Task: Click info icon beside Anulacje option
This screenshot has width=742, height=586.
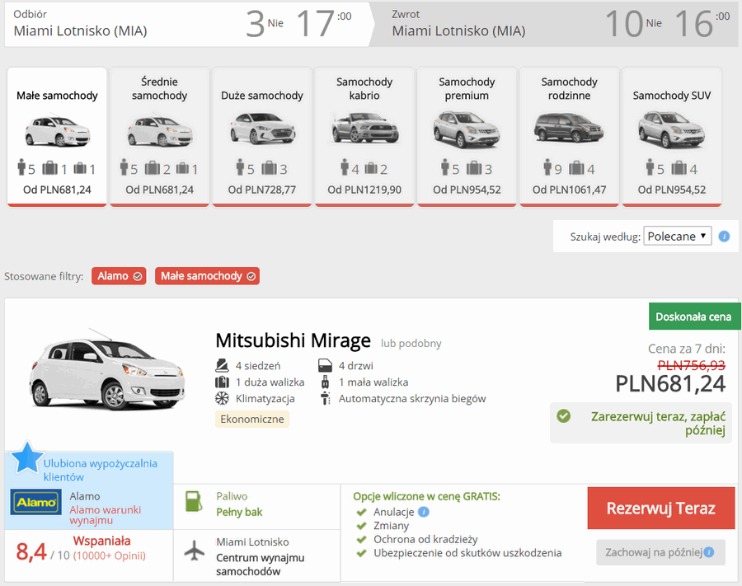Action: (x=424, y=512)
